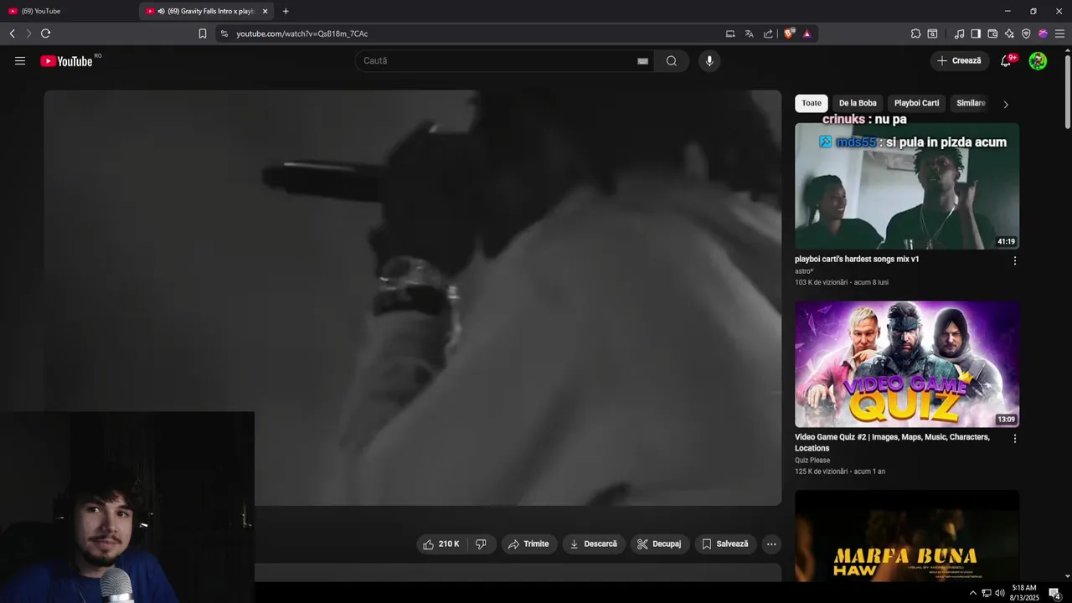Screen dimensions: 1072x603
Task: Open the YouTube guide hamburger menu
Action: coord(20,61)
